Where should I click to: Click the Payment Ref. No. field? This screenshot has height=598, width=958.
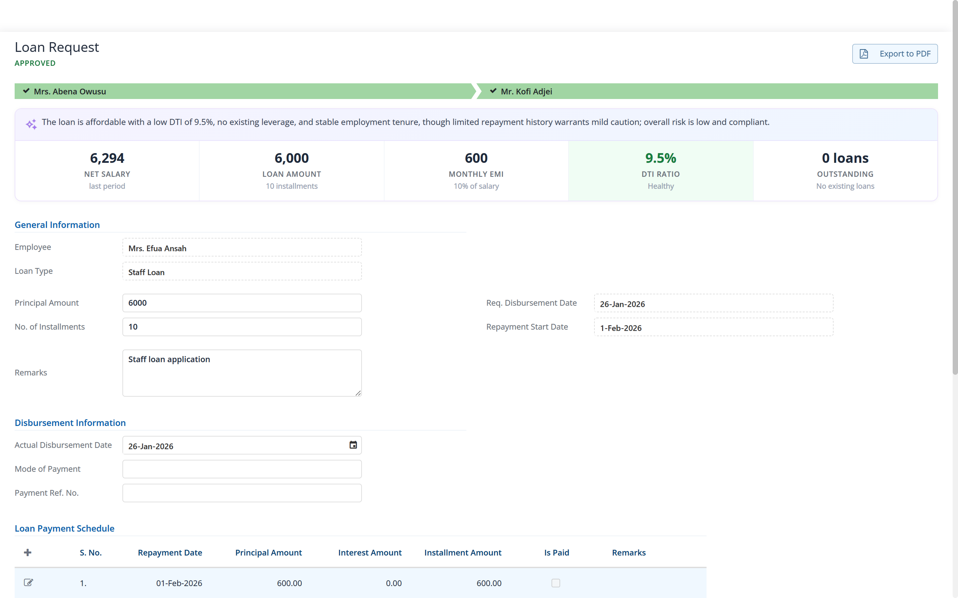point(242,493)
